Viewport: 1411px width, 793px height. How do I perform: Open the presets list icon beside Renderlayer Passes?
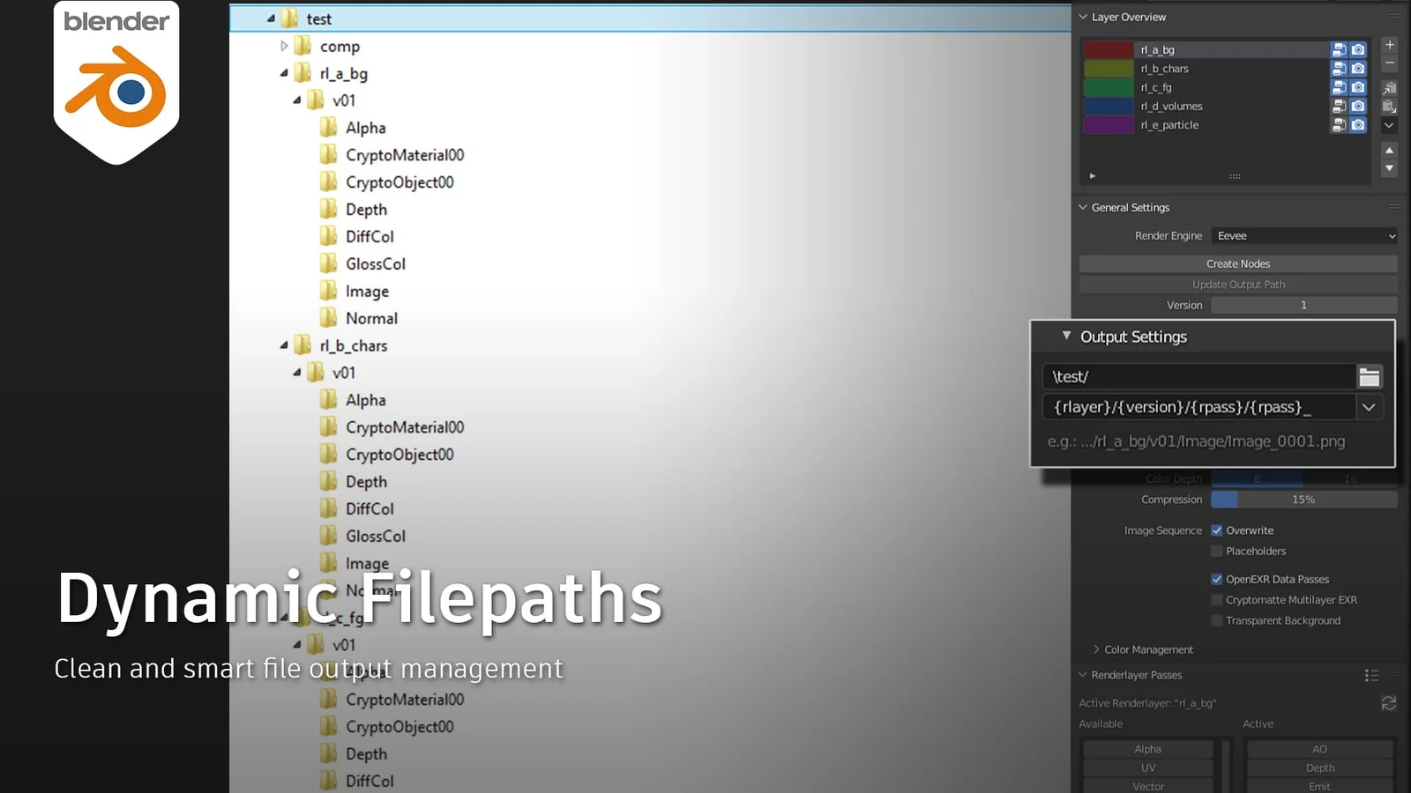click(x=1372, y=675)
